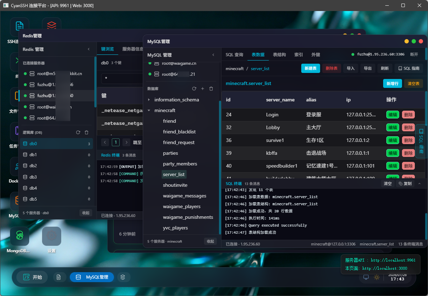Delete the survive1 row with 删除

click(x=408, y=140)
